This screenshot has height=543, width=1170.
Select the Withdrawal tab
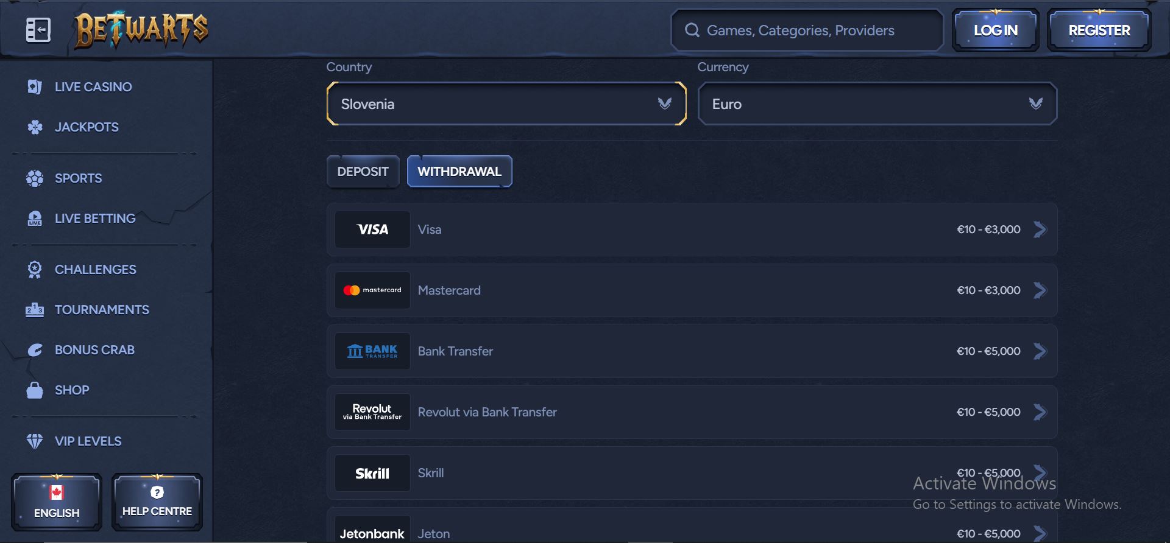click(x=459, y=172)
